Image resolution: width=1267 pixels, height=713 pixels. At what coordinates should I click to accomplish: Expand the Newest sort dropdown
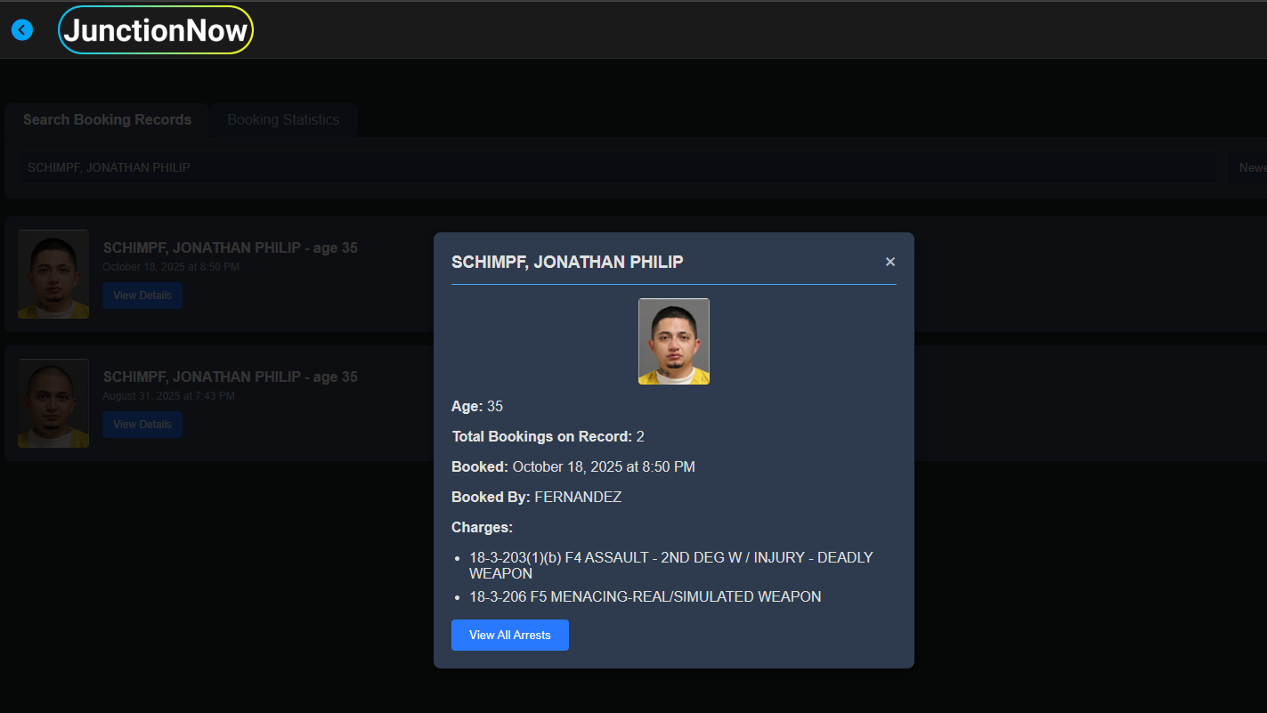click(x=1250, y=167)
